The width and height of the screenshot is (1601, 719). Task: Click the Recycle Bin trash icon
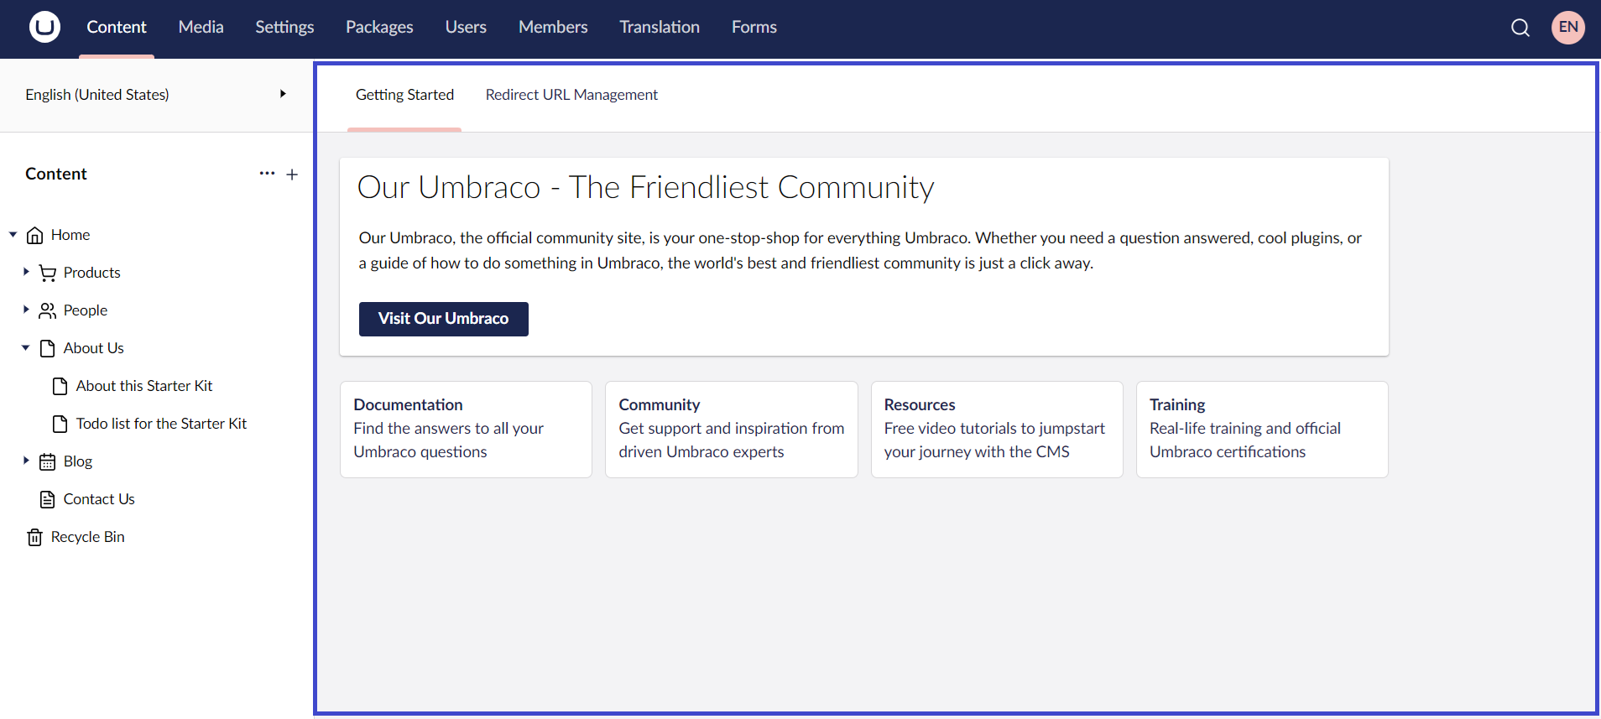[34, 537]
